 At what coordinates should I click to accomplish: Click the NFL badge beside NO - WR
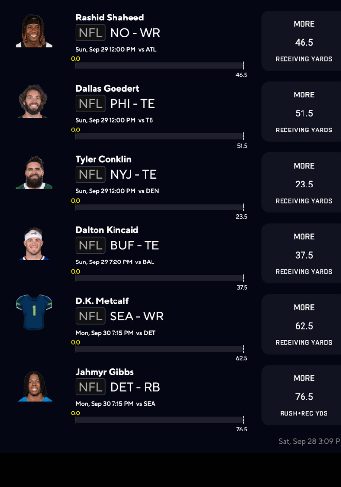point(91,33)
